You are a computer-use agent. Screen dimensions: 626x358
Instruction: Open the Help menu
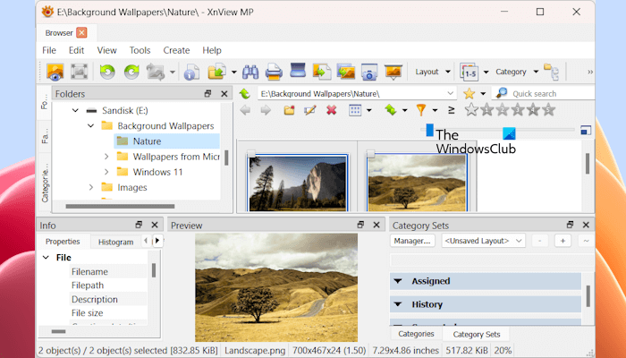coord(212,50)
